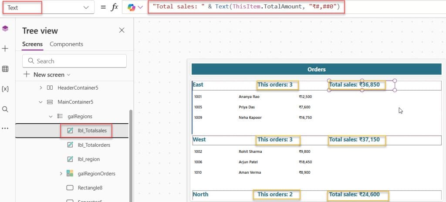The image size is (446, 202).
Task: Close the Tree view panel
Action: [x=122, y=30]
